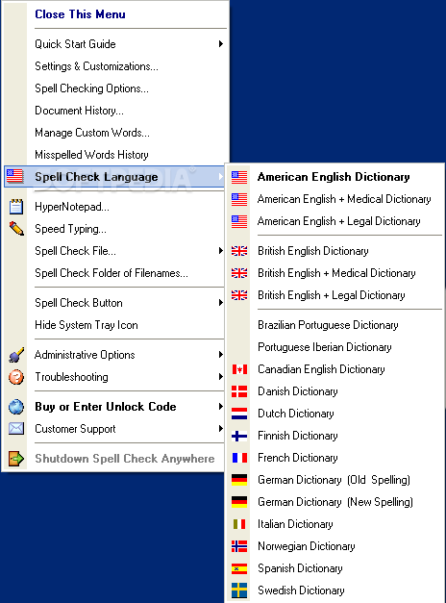The image size is (446, 603).
Task: Expand the Quick Start Guide submenu arrow
Action: click(221, 44)
